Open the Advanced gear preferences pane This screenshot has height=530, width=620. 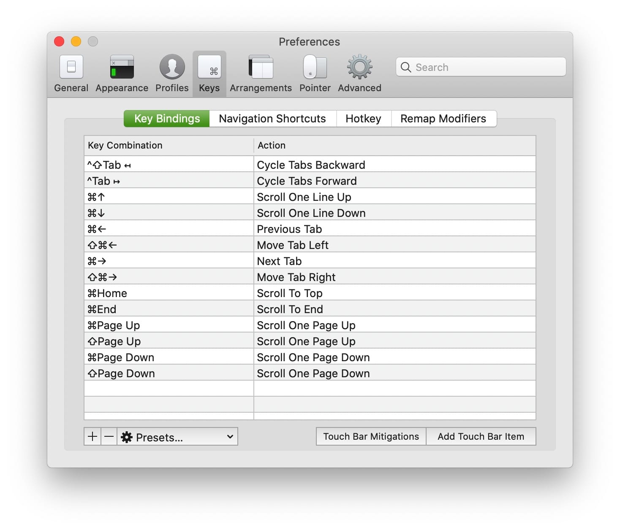pos(359,73)
